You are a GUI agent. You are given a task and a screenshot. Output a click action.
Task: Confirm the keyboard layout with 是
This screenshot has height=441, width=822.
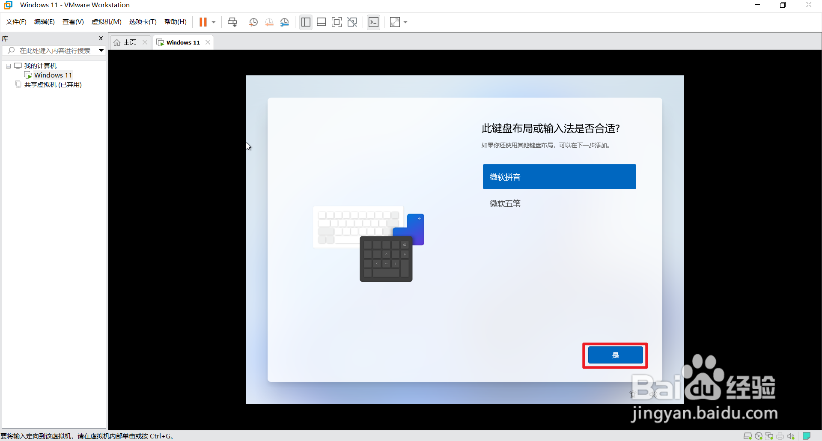coord(615,355)
